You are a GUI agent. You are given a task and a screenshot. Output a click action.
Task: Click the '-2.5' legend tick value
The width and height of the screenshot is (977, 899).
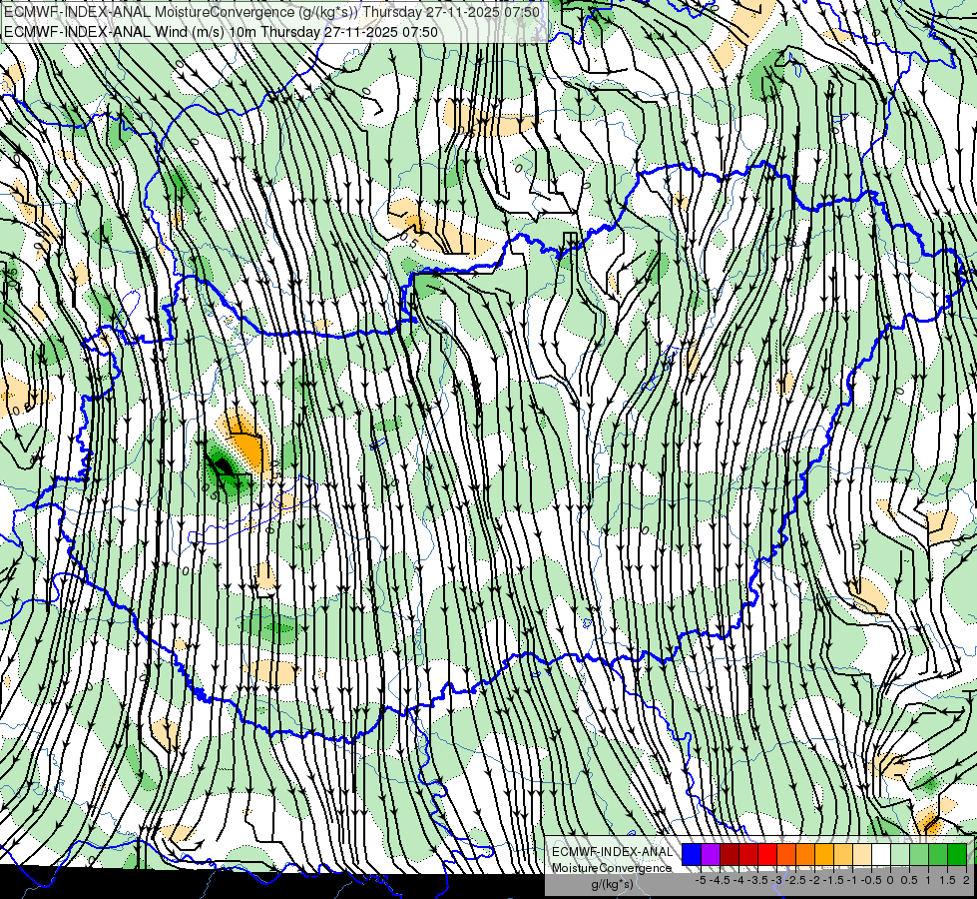tap(795, 880)
